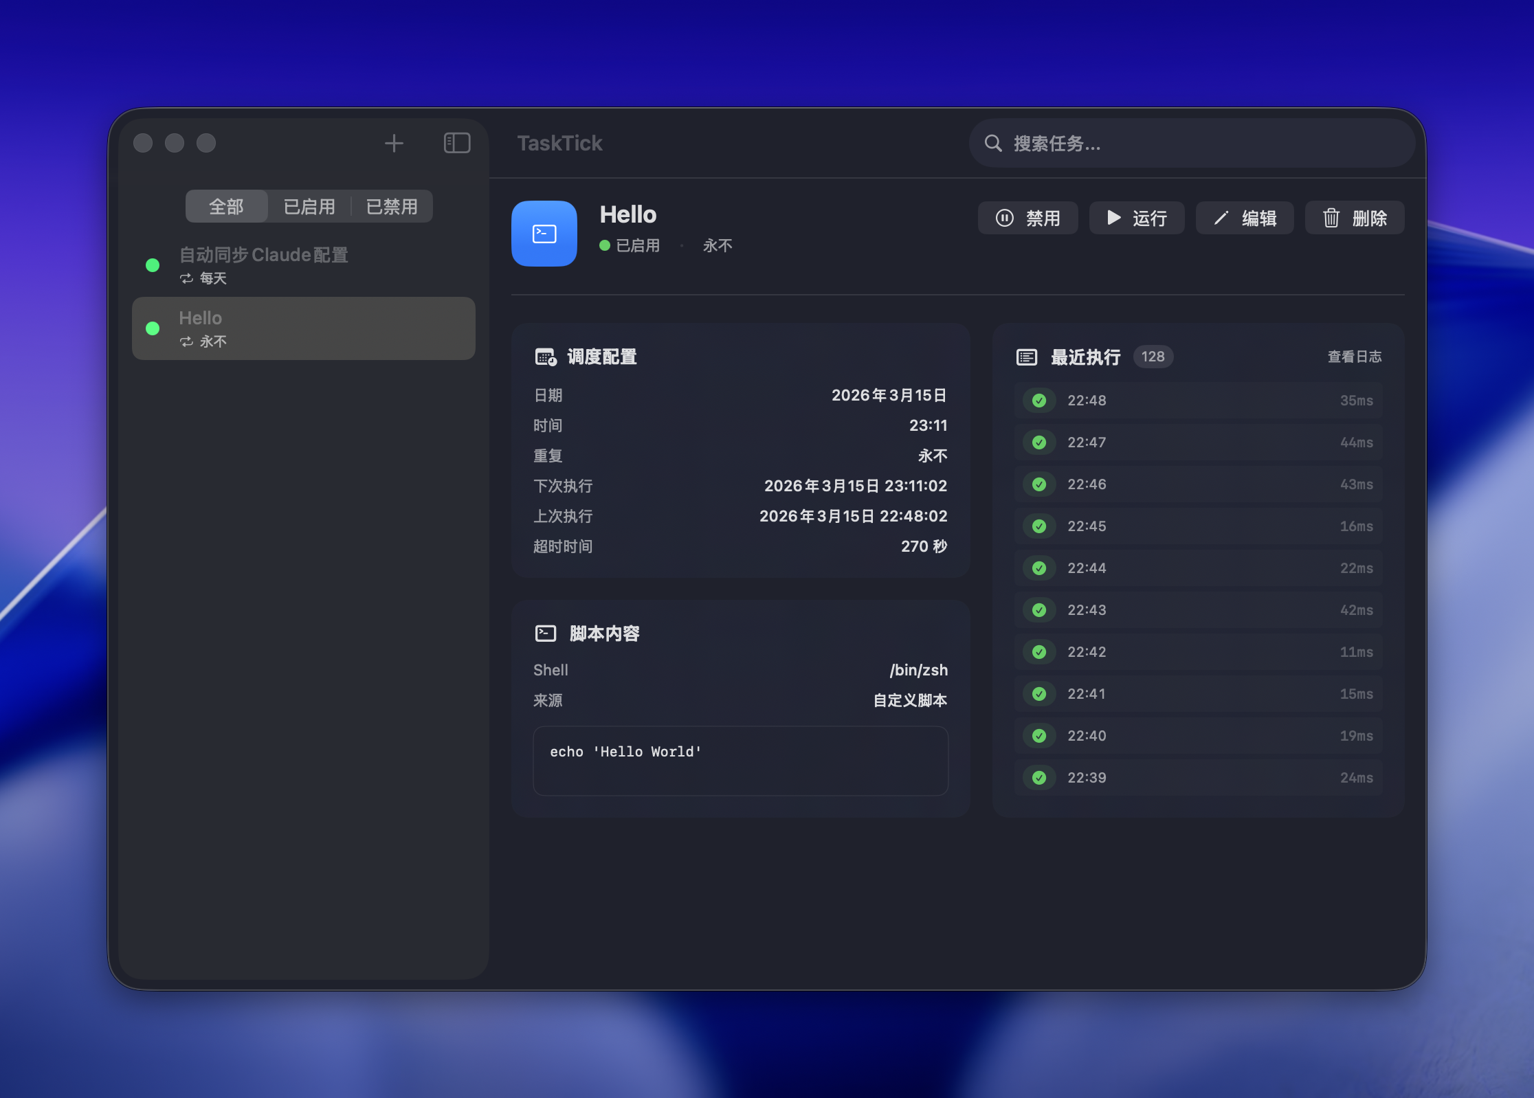Viewport: 1534px width, 1098px height.
Task: Click the recent executions list icon
Action: pyautogui.click(x=1027, y=357)
